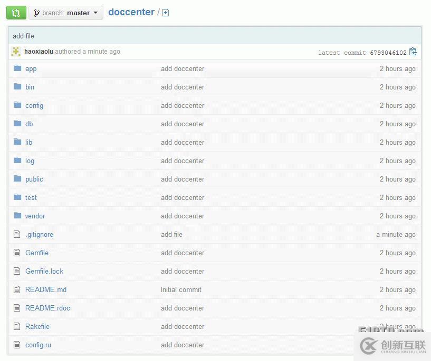Copy the commit SHA with clipboard icon
The image size is (431, 361).
pos(413,52)
